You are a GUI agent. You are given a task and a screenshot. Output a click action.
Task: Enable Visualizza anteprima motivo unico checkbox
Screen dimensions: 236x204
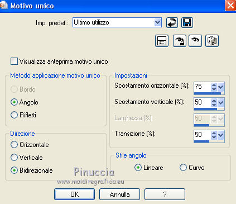point(14,61)
